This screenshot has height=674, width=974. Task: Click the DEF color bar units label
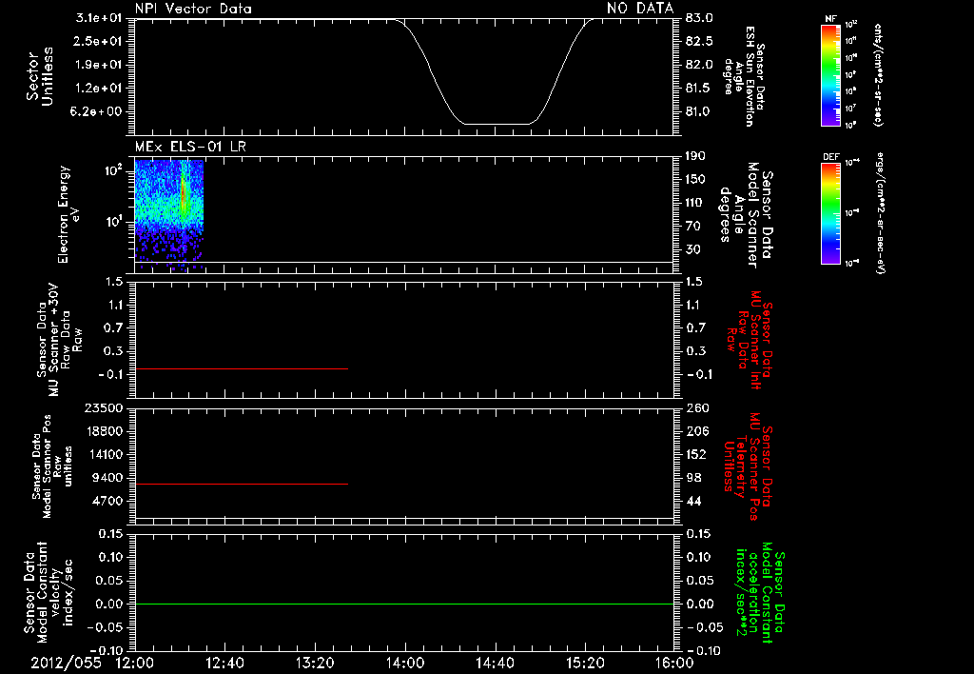(x=882, y=213)
